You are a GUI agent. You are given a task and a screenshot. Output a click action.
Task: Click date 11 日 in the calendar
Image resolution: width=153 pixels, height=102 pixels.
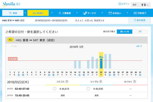pos(53,73)
